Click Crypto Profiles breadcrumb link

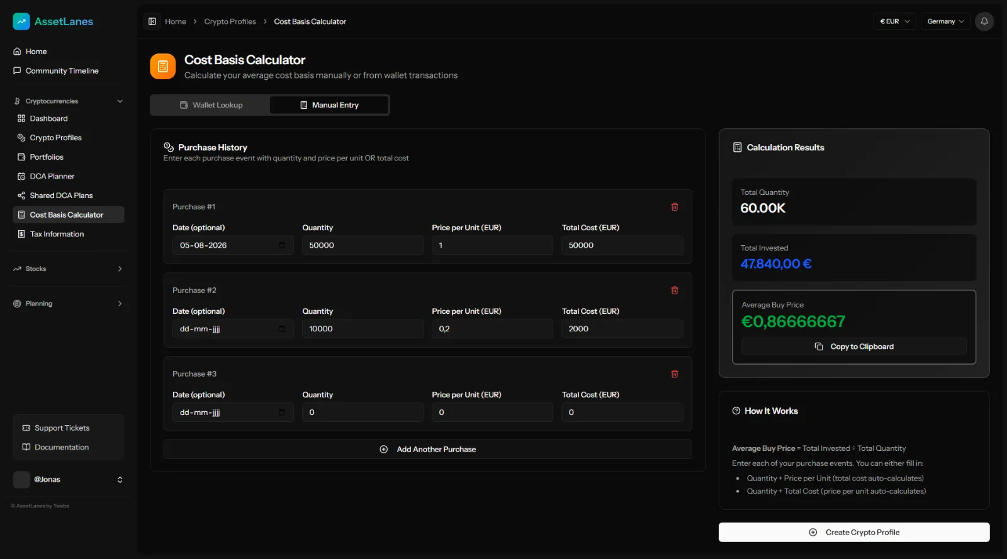tap(230, 21)
